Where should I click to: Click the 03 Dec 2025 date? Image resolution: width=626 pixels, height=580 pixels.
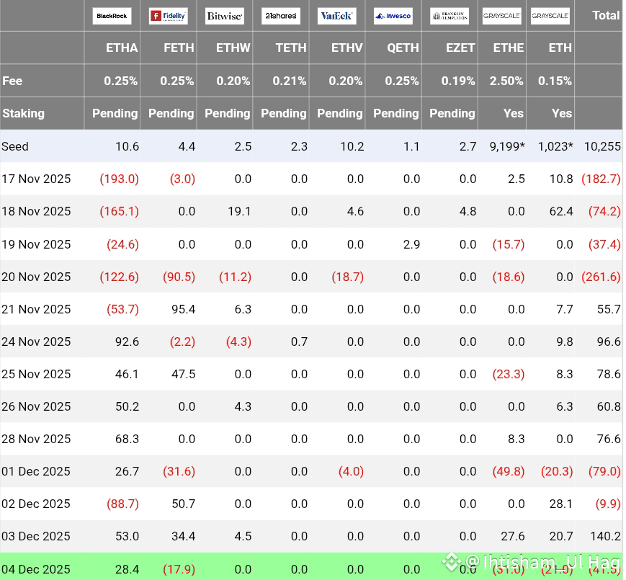tap(36, 536)
